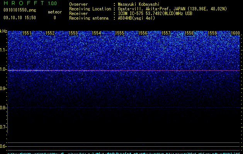Image resolution: width=243 pixels, height=154 pixels.
Task: Click the 0.8 kHz axis label
Action: click(x=3, y=108)
